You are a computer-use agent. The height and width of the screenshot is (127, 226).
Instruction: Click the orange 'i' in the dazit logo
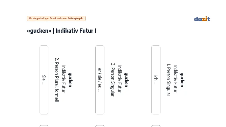click(206, 19)
